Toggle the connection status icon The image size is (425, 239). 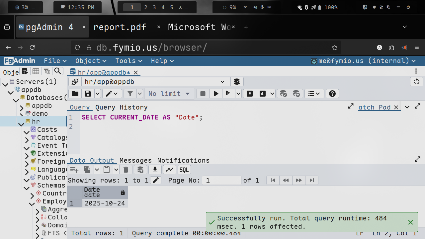75,82
